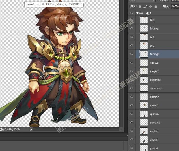
Task: Hide the jianjia1 layer
Action: pyautogui.click(x=132, y=71)
